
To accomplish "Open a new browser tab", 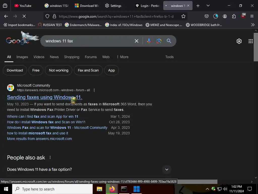I will 198,6.
